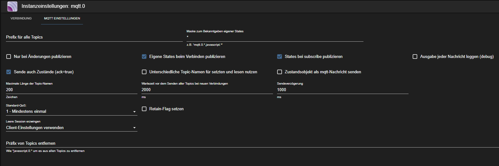Click the Wartezeit vor dem Senden field
The image size is (499, 166).
click(207, 90)
